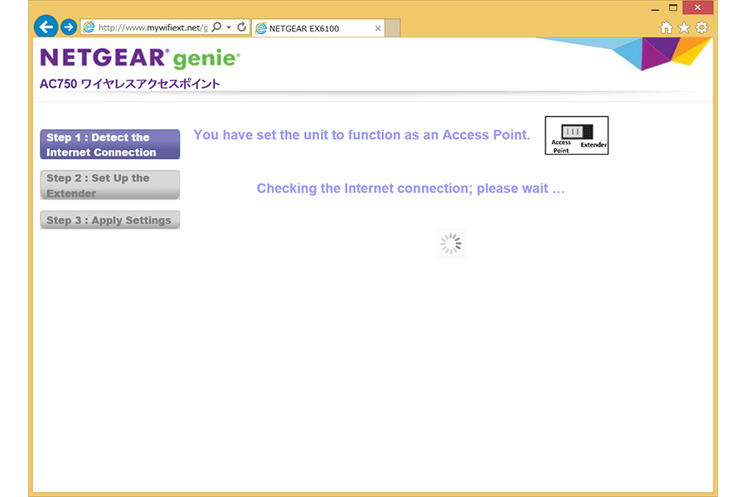Click Step 1: Detect the Internet Connection
746x497 pixels.
click(109, 145)
